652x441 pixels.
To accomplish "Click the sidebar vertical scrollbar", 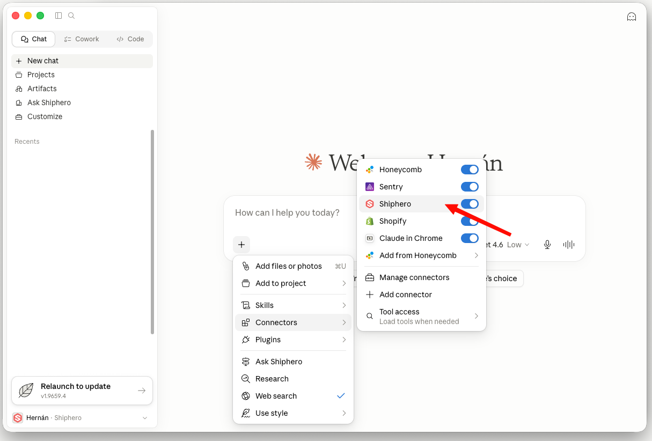I will click(152, 232).
